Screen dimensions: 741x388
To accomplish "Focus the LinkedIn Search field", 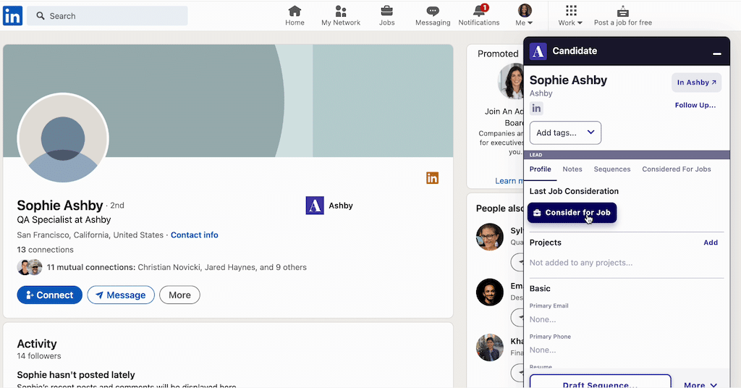I will pyautogui.click(x=107, y=16).
